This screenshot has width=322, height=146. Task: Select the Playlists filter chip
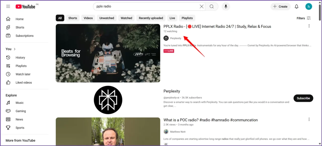187,18
